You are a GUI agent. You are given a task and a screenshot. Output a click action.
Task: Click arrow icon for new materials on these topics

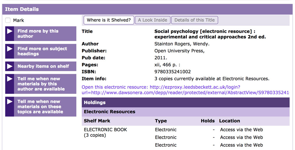10,102
